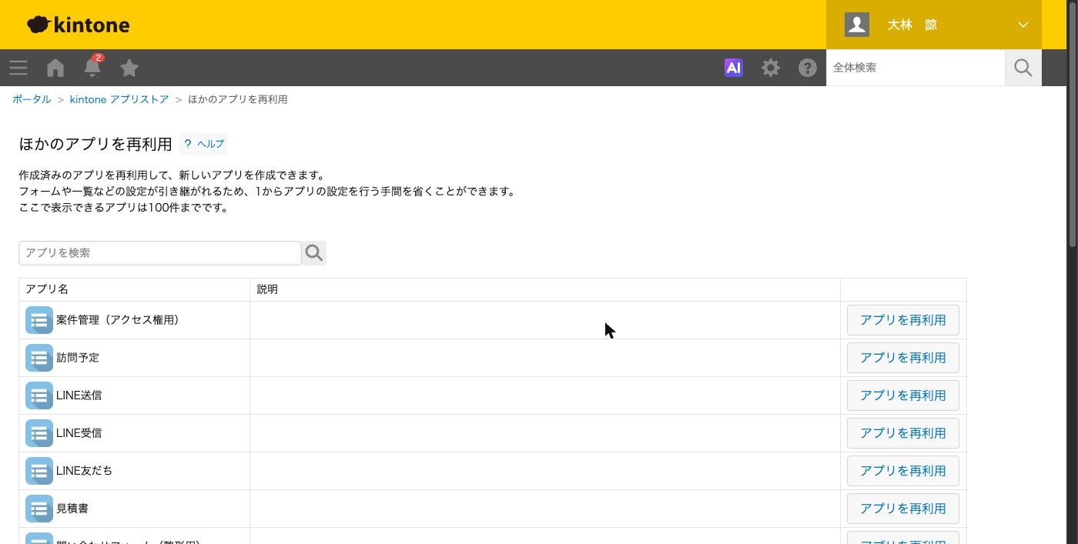Open the ポータル breadcrumb link
The width and height of the screenshot is (1078, 544).
[x=32, y=99]
